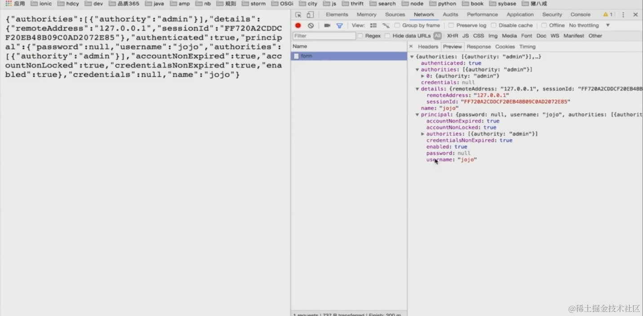Image resolution: width=643 pixels, height=316 pixels.
Task: Click the warning count badge
Action: point(608,15)
